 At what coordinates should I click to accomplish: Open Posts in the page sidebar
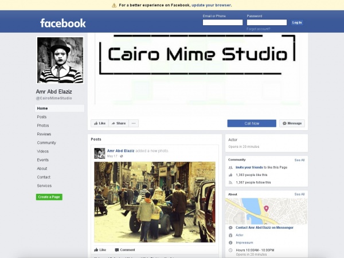(42, 117)
